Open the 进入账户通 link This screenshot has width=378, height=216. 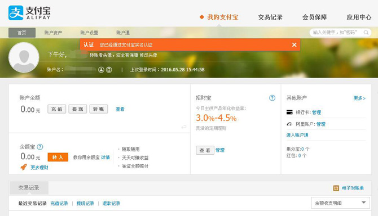297,135
